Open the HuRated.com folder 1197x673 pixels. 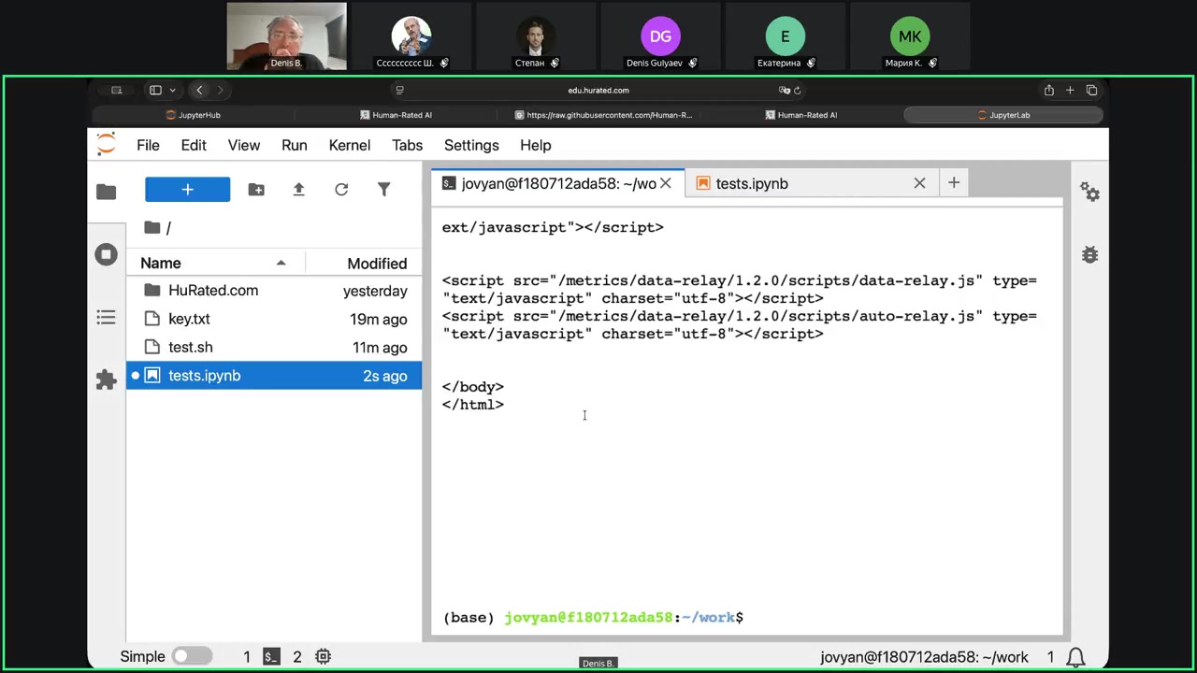click(213, 291)
